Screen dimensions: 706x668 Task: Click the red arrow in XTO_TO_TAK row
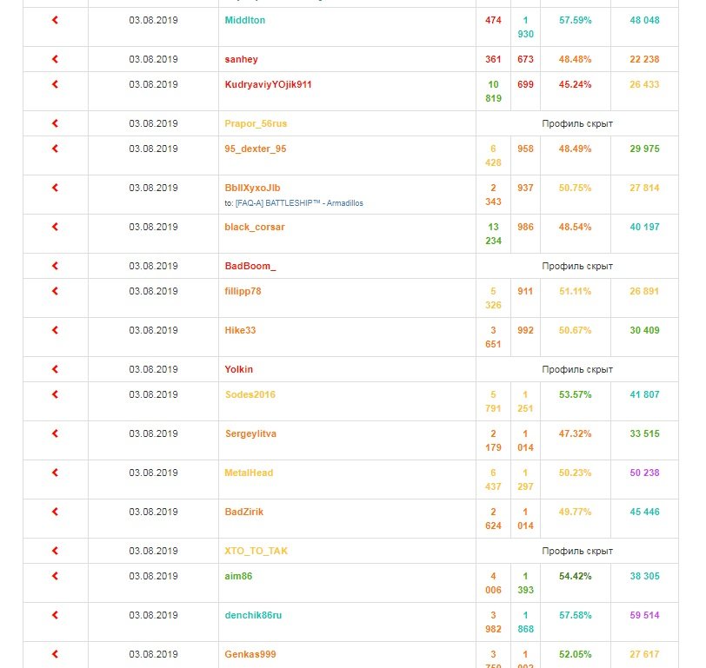(x=55, y=551)
